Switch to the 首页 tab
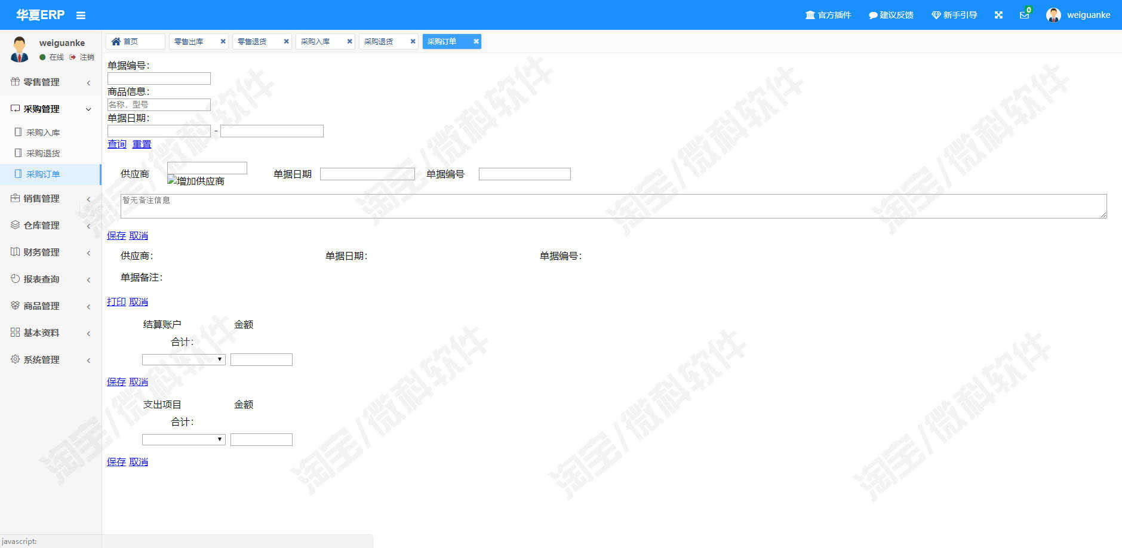This screenshot has width=1122, height=548. click(x=136, y=41)
